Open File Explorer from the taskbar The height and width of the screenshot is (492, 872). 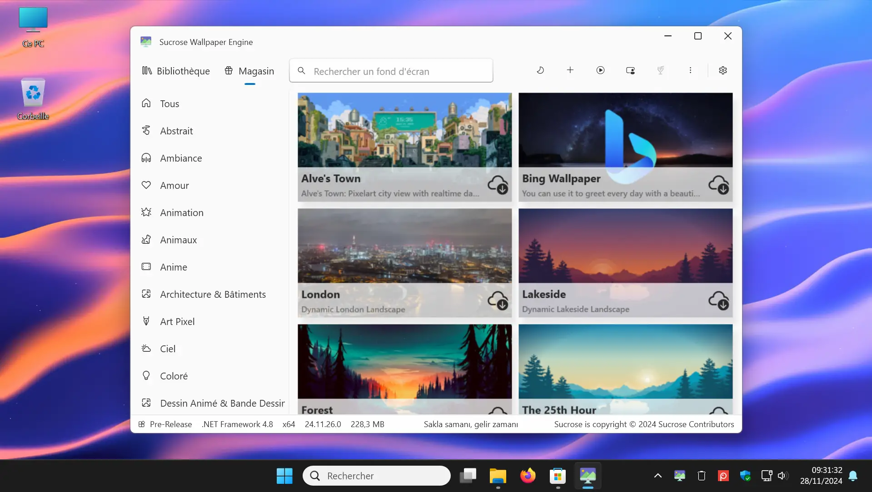pyautogui.click(x=498, y=476)
